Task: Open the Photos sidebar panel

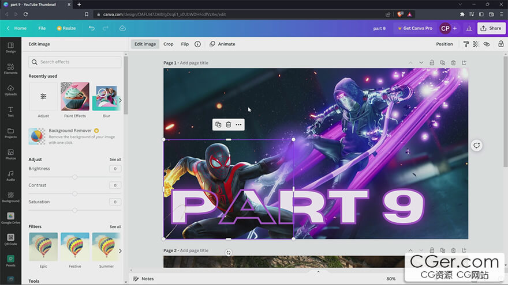Action: (11, 154)
